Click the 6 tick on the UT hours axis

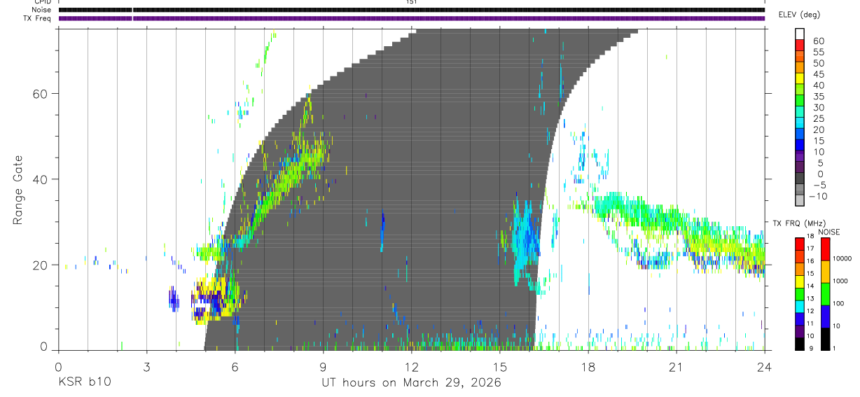[x=235, y=366]
